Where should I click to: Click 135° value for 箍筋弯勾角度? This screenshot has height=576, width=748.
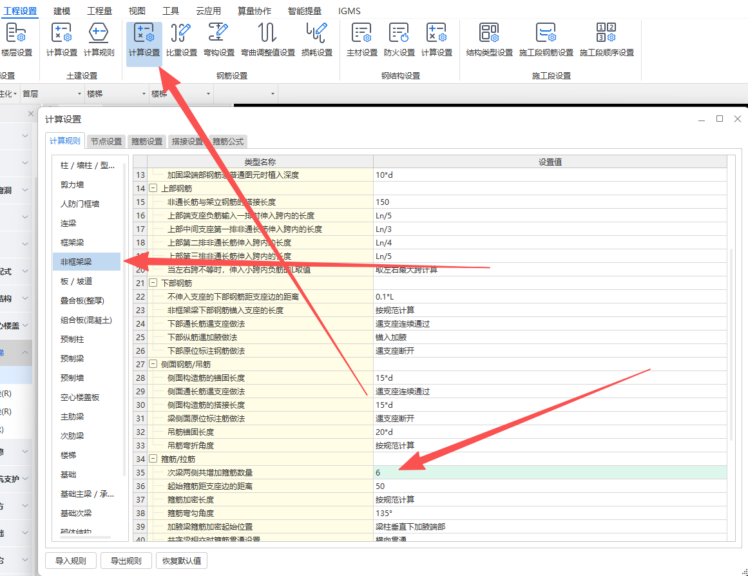click(550, 513)
